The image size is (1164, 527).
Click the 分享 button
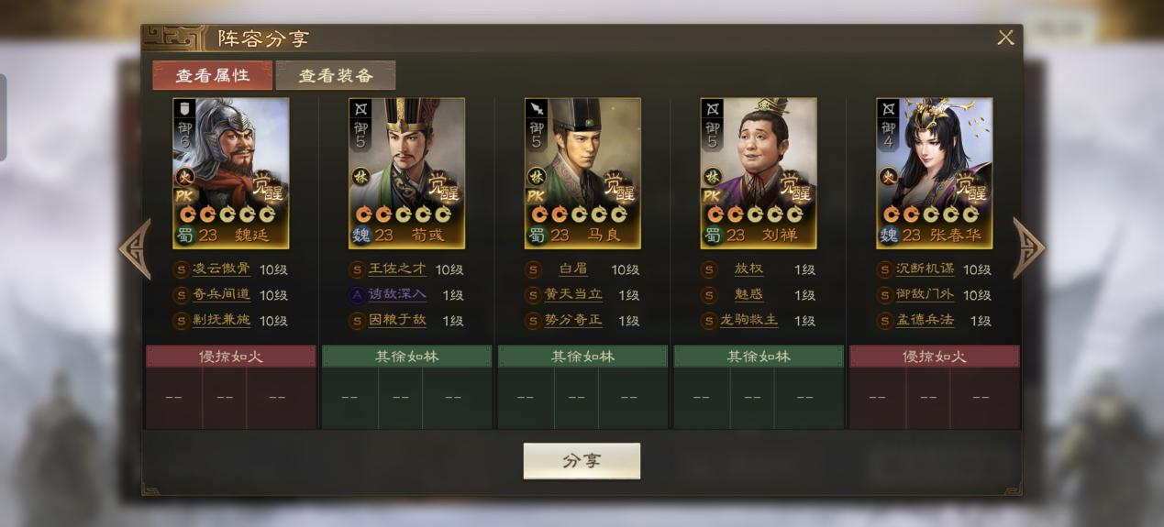click(x=582, y=461)
